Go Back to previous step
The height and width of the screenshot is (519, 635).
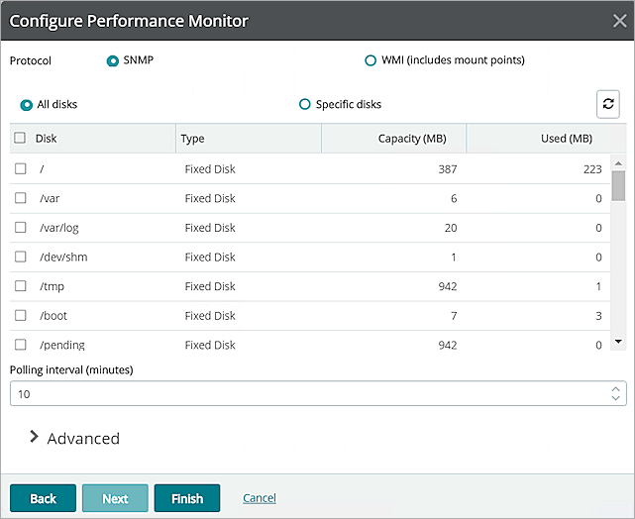coord(44,498)
